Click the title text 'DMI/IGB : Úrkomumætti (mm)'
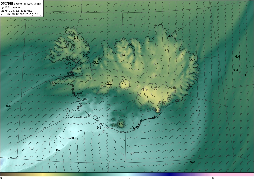 [21, 4]
